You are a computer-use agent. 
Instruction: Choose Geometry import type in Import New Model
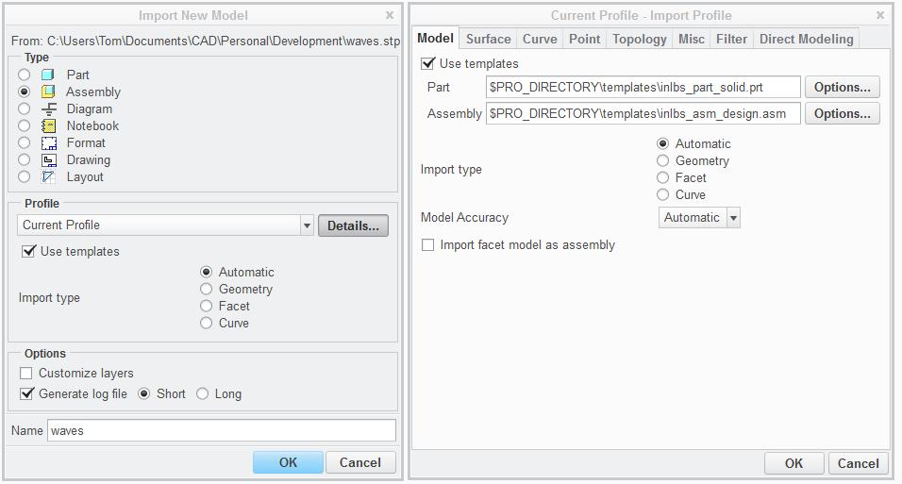[206, 289]
